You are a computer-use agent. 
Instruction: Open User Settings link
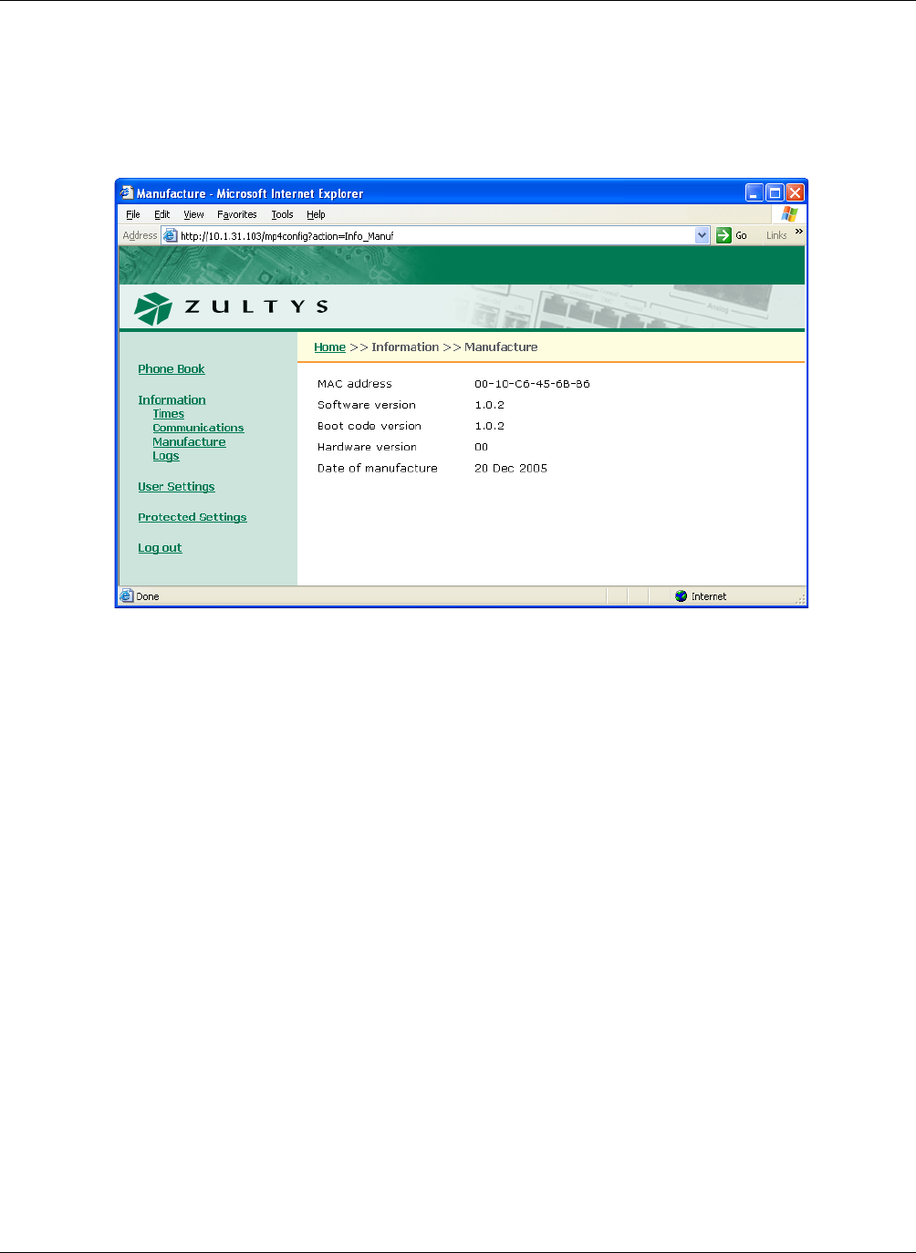[176, 487]
